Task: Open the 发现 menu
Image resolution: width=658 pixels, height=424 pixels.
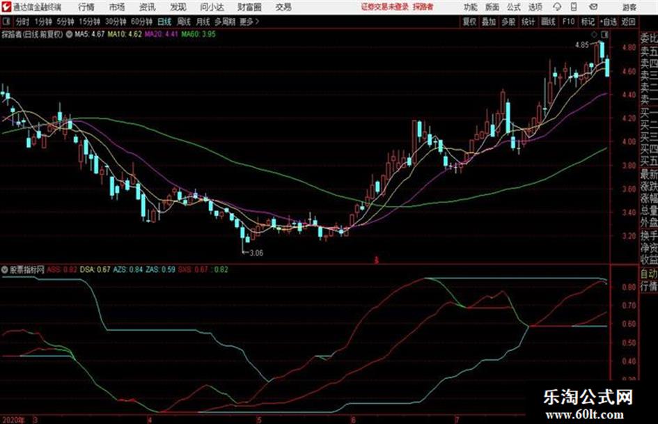Action: [x=178, y=7]
